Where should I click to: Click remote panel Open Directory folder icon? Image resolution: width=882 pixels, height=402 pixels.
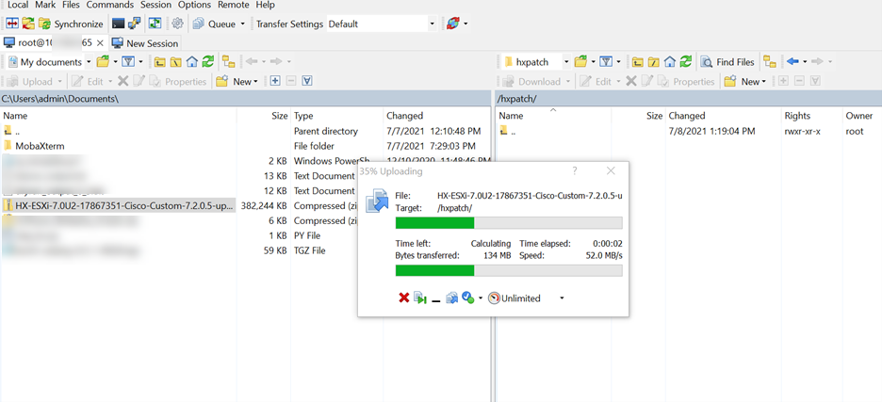(x=581, y=62)
